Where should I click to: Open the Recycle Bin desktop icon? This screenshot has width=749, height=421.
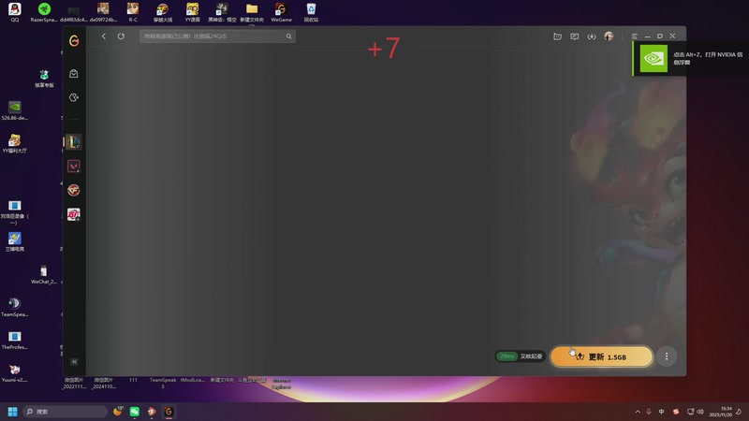tap(311, 12)
